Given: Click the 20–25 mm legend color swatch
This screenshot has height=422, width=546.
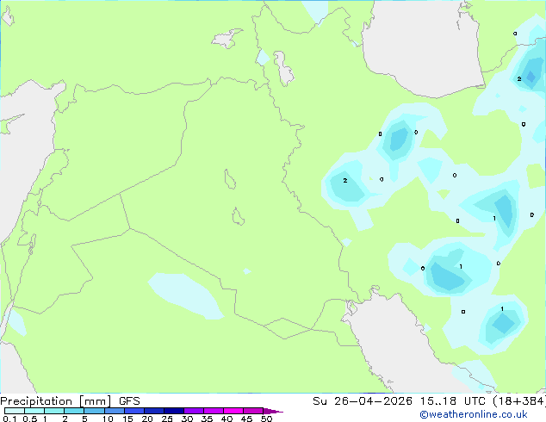Looking at the screenshot, I should [154, 411].
